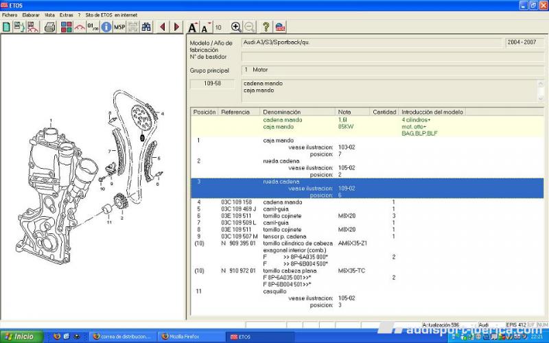
Task: Zoom out with the magnifier minus icon
Action: click(x=250, y=27)
